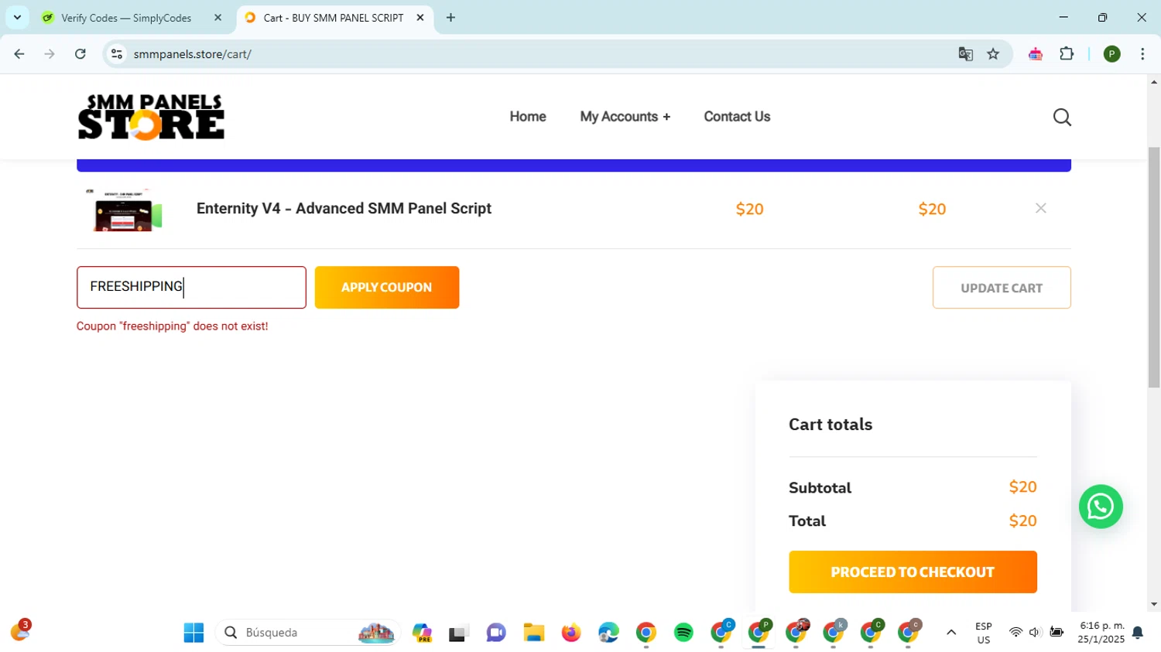This screenshot has width=1161, height=652.
Task: Click Total $20 amount in cart totals
Action: click(x=1022, y=521)
